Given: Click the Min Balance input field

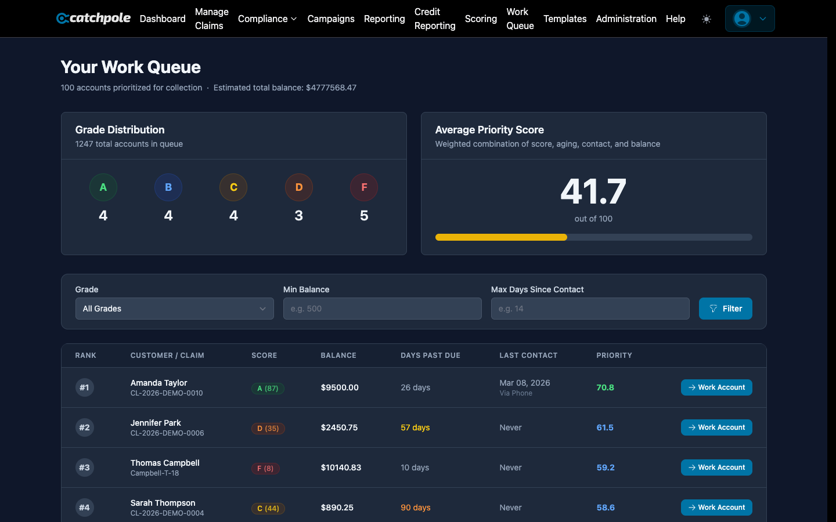Looking at the screenshot, I should point(382,309).
